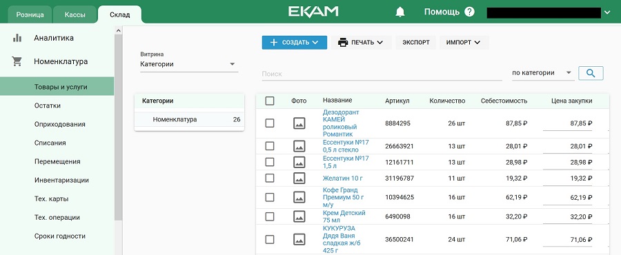Screen dimensions: 621x255
Task: Open the Желатин 10 г link
Action: (x=342, y=178)
